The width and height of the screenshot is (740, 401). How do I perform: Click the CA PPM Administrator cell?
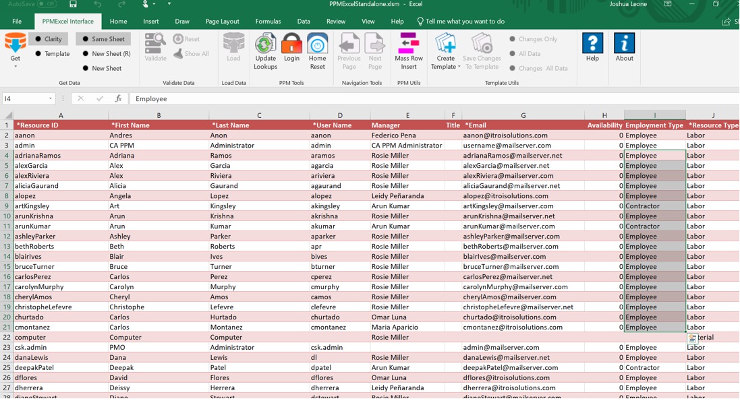click(407, 146)
